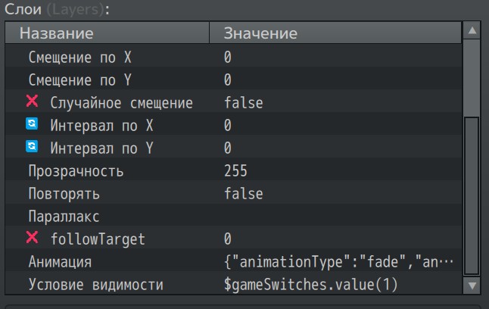This screenshot has height=309, width=489.
Task: Sort by Значение column header
Action: click(x=335, y=33)
